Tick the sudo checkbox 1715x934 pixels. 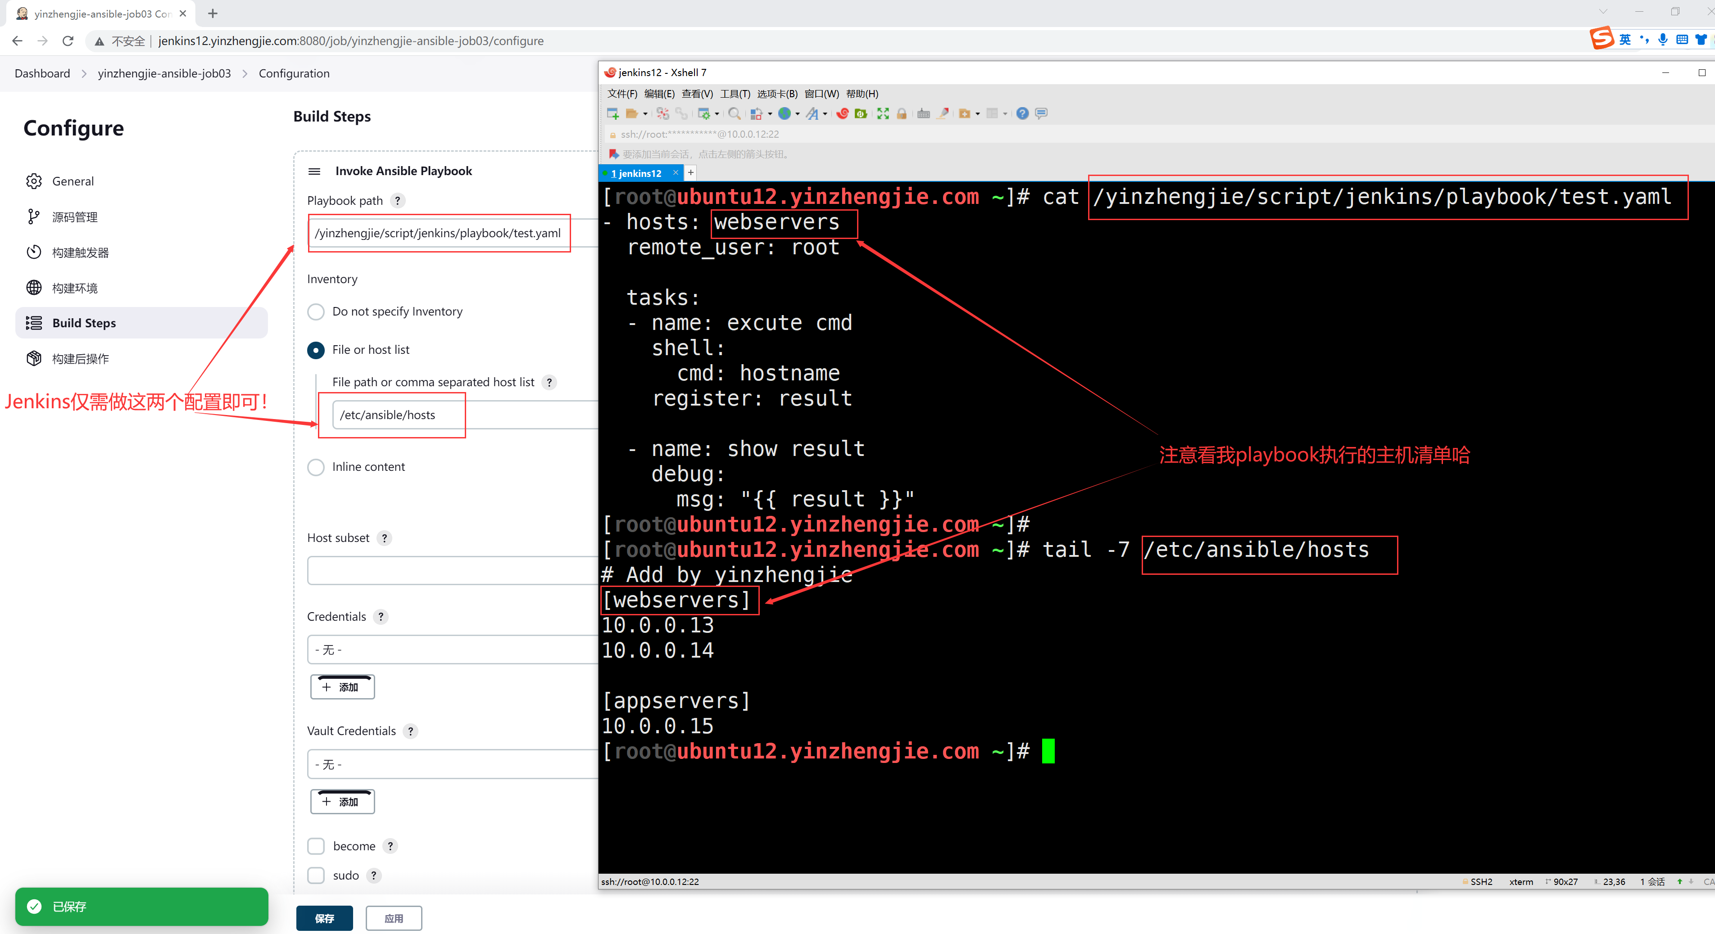316,875
